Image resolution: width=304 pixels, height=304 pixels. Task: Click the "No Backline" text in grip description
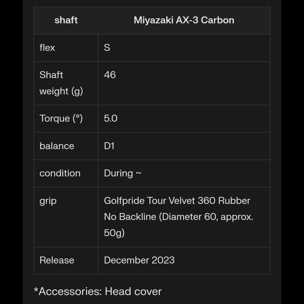point(130,217)
